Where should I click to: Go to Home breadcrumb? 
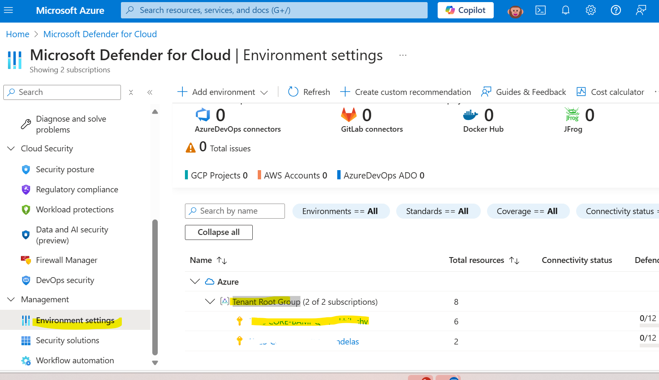(18, 34)
